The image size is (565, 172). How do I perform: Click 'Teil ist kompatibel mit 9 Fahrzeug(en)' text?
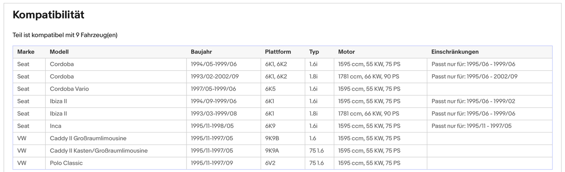tap(65, 35)
